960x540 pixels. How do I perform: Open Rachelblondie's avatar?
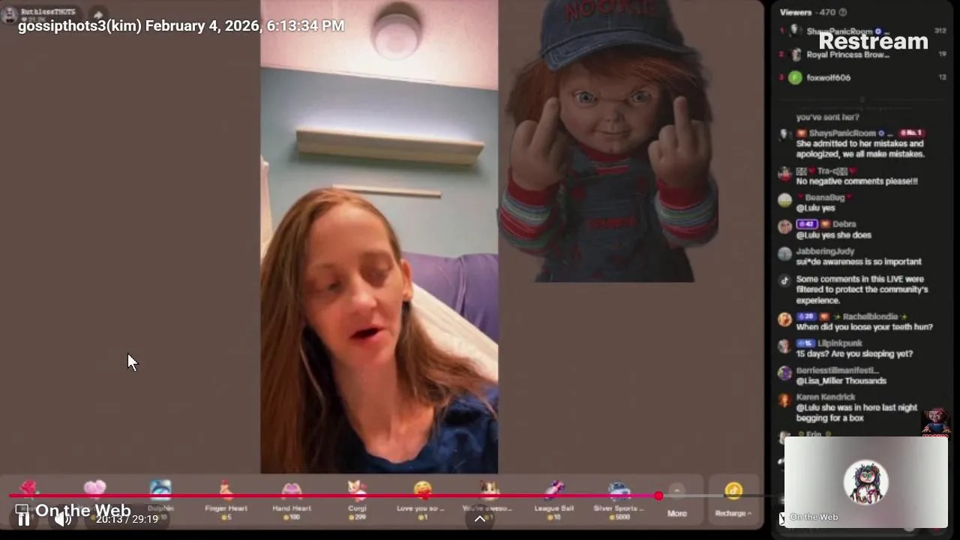(784, 319)
